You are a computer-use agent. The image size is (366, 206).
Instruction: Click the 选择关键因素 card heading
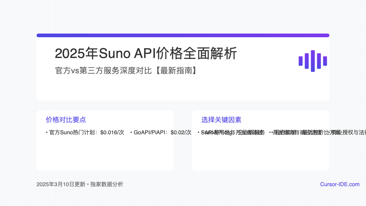(221, 120)
